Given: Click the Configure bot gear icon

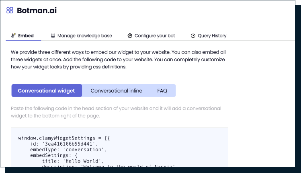Looking at the screenshot, I should (x=130, y=36).
